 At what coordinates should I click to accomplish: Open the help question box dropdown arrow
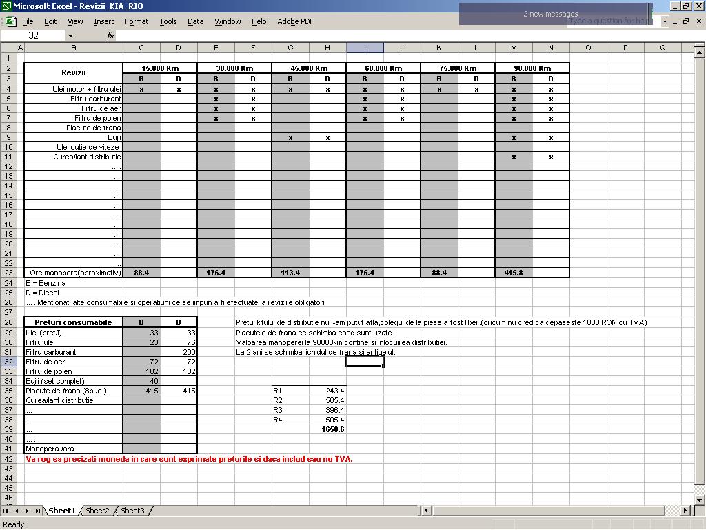point(665,21)
